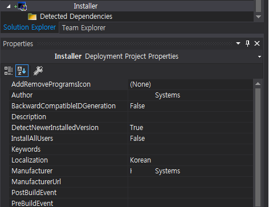Image resolution: width=269 pixels, height=207 pixels.
Task: Select the PreBuildEvent property row
Action: point(68,203)
